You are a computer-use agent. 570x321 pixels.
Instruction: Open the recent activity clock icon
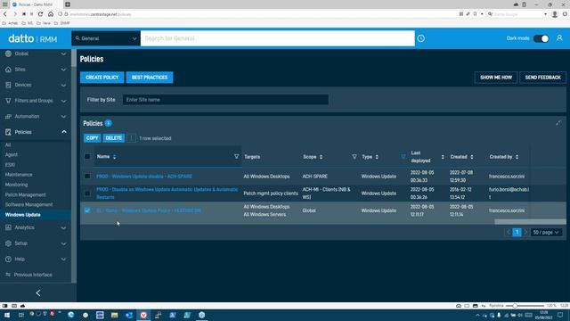421,38
